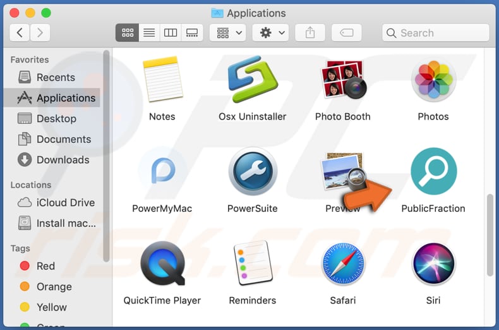Click the Applications folder icon in title bar
This screenshot has height=330, width=499.
pyautogui.click(x=217, y=13)
